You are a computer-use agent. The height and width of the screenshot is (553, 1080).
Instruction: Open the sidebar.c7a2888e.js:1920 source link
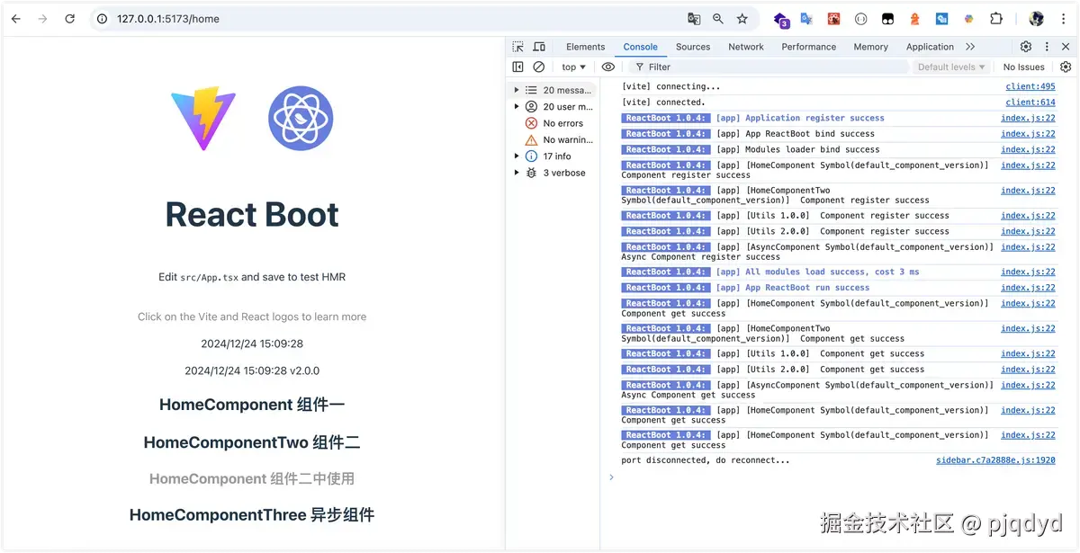995,460
